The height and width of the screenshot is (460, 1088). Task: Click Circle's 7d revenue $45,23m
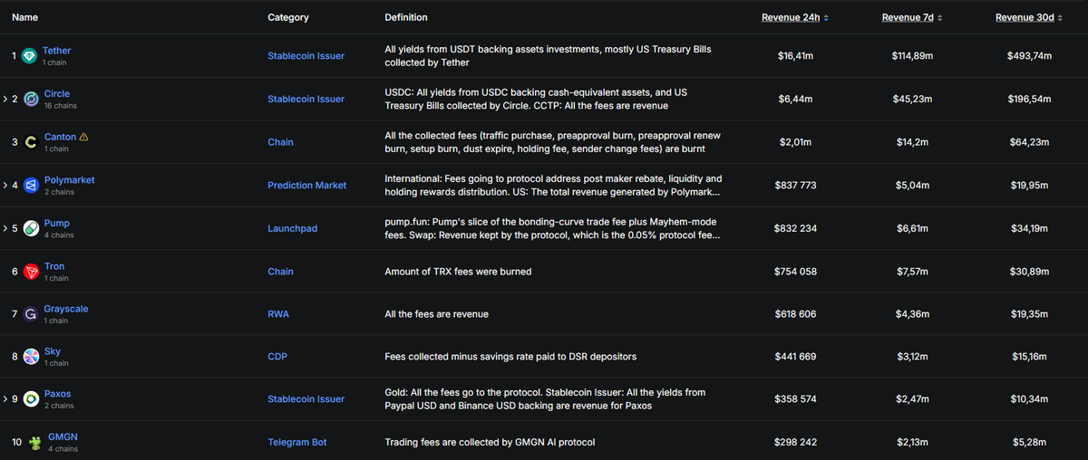912,99
